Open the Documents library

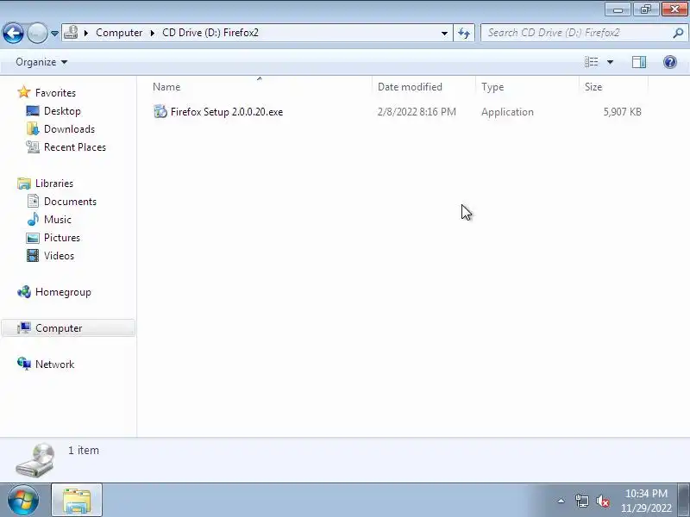70,201
